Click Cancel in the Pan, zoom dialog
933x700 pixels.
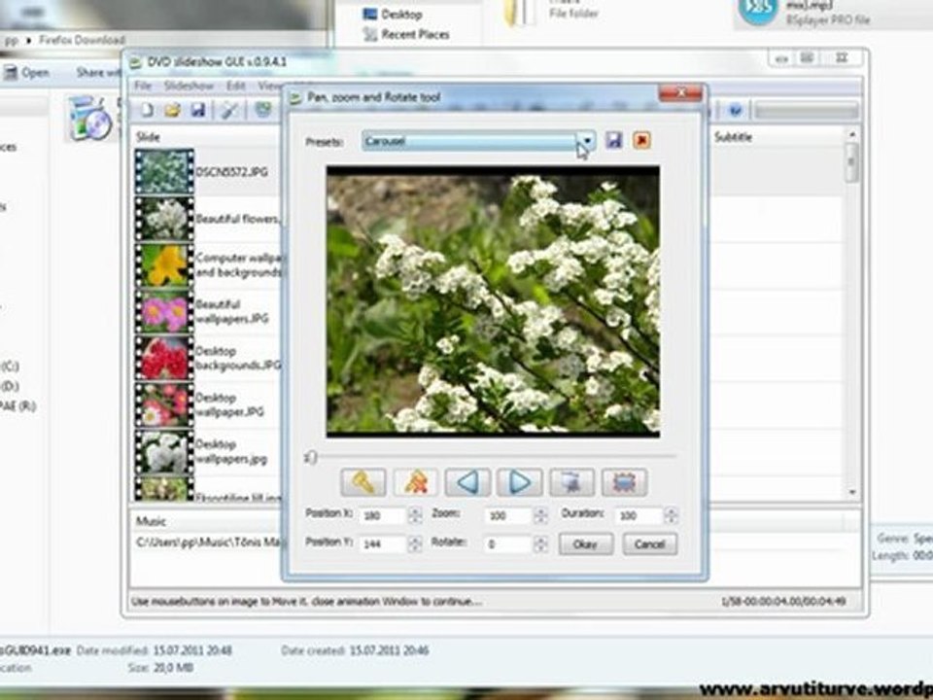click(649, 544)
